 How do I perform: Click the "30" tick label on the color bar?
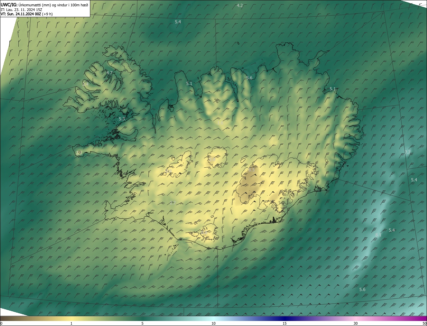click(x=356, y=323)
